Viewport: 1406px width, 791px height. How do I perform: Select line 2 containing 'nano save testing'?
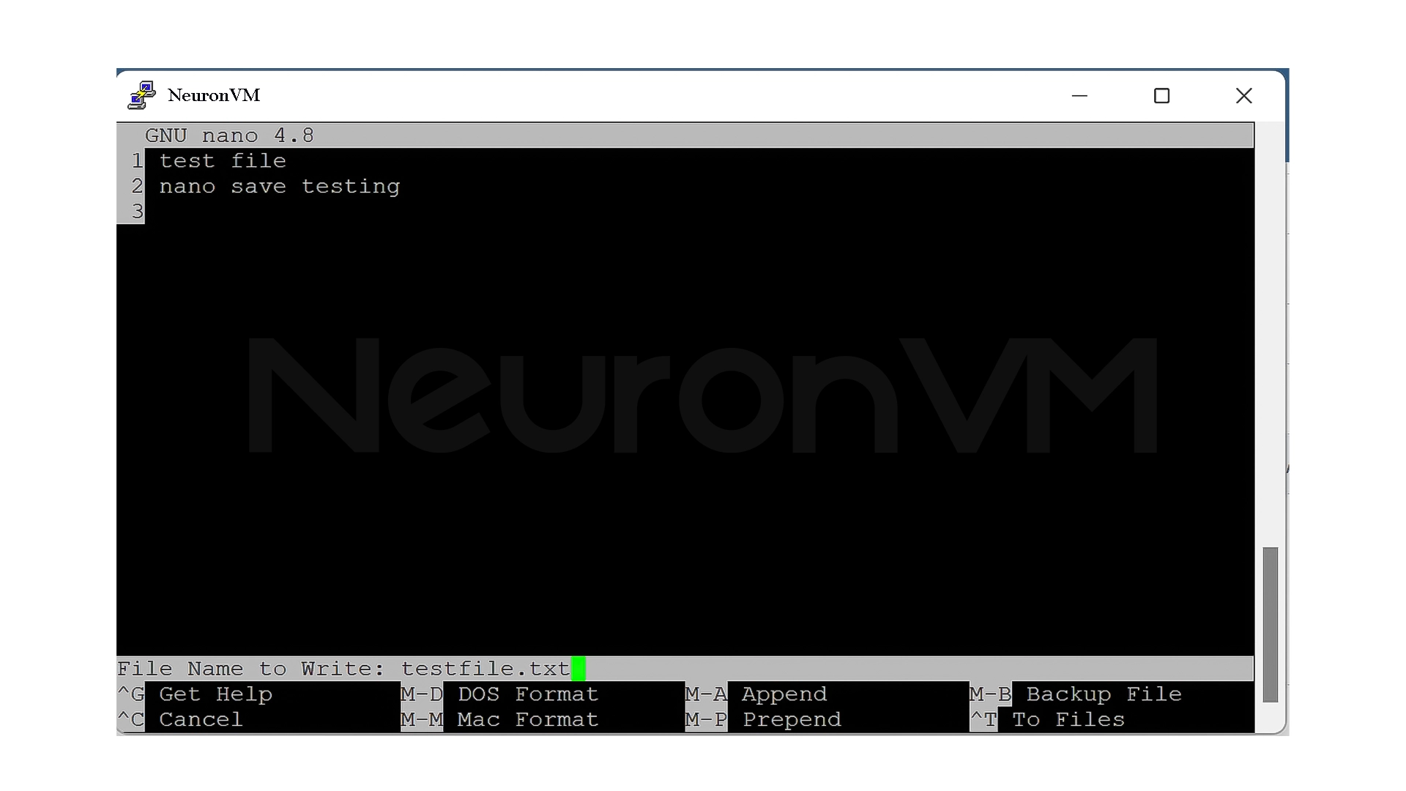click(x=279, y=186)
